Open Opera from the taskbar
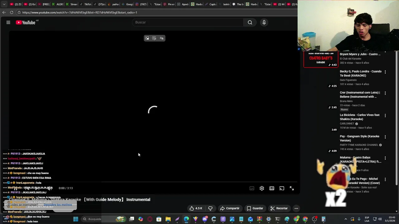 point(150,219)
